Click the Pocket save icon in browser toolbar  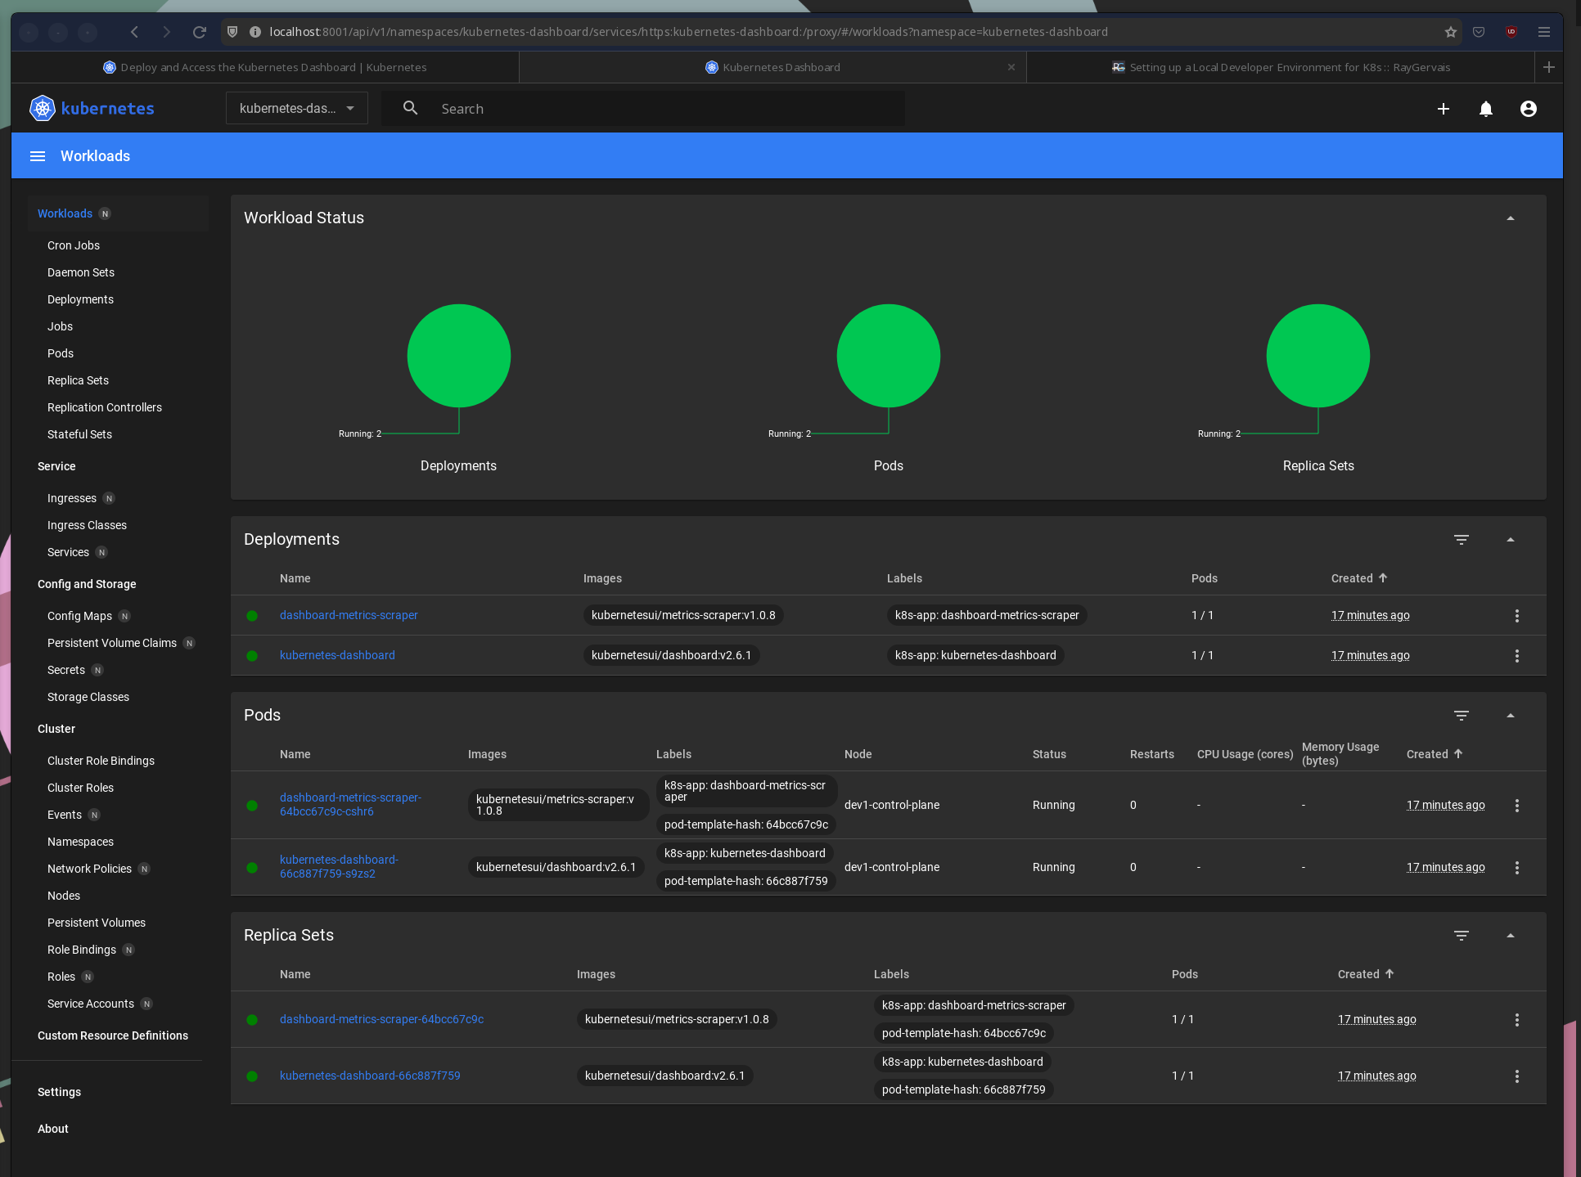(1479, 32)
